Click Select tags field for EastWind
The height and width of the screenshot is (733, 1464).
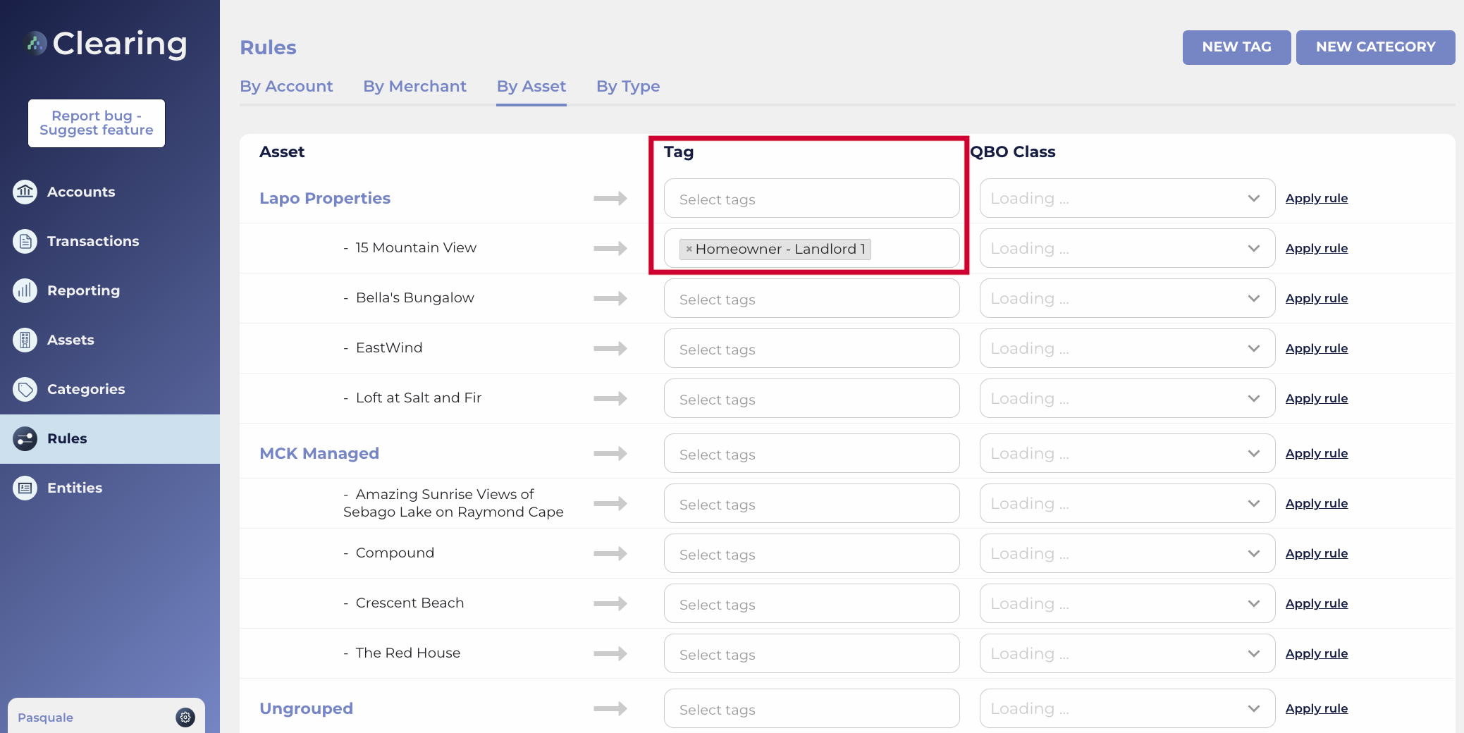[x=811, y=348]
